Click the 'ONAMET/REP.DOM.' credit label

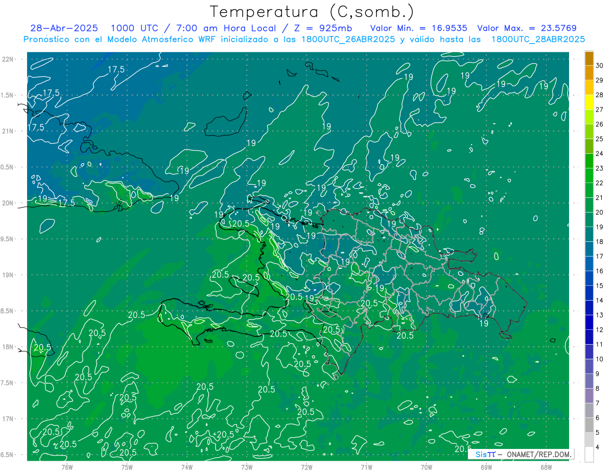[x=538, y=454]
